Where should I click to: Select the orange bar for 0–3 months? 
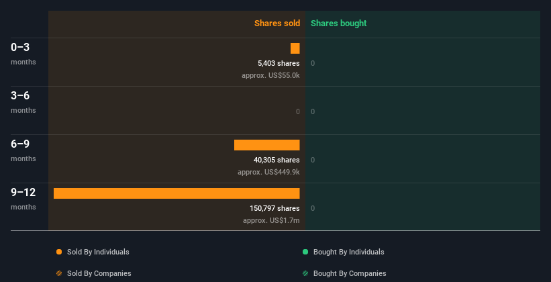point(295,48)
